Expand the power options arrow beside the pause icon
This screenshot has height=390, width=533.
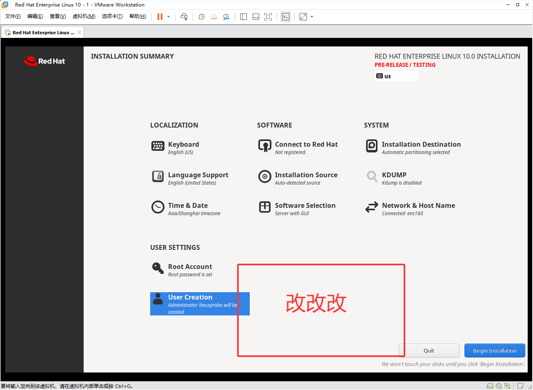pyautogui.click(x=169, y=17)
